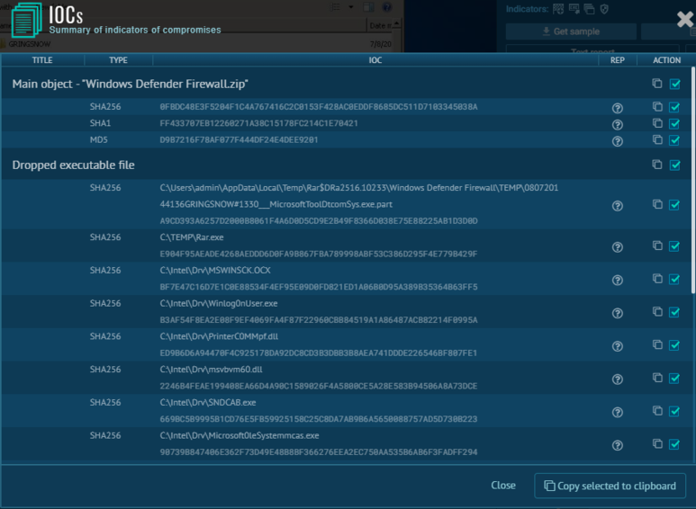Check reputation of SNDCAB.exe
This screenshot has height=509, width=696.
(617, 413)
